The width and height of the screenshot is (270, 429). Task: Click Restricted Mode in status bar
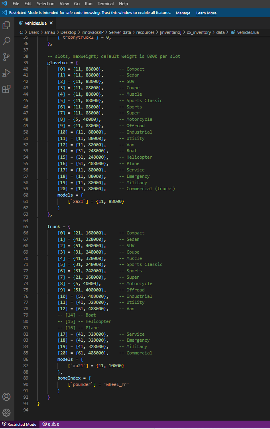tap(19, 424)
